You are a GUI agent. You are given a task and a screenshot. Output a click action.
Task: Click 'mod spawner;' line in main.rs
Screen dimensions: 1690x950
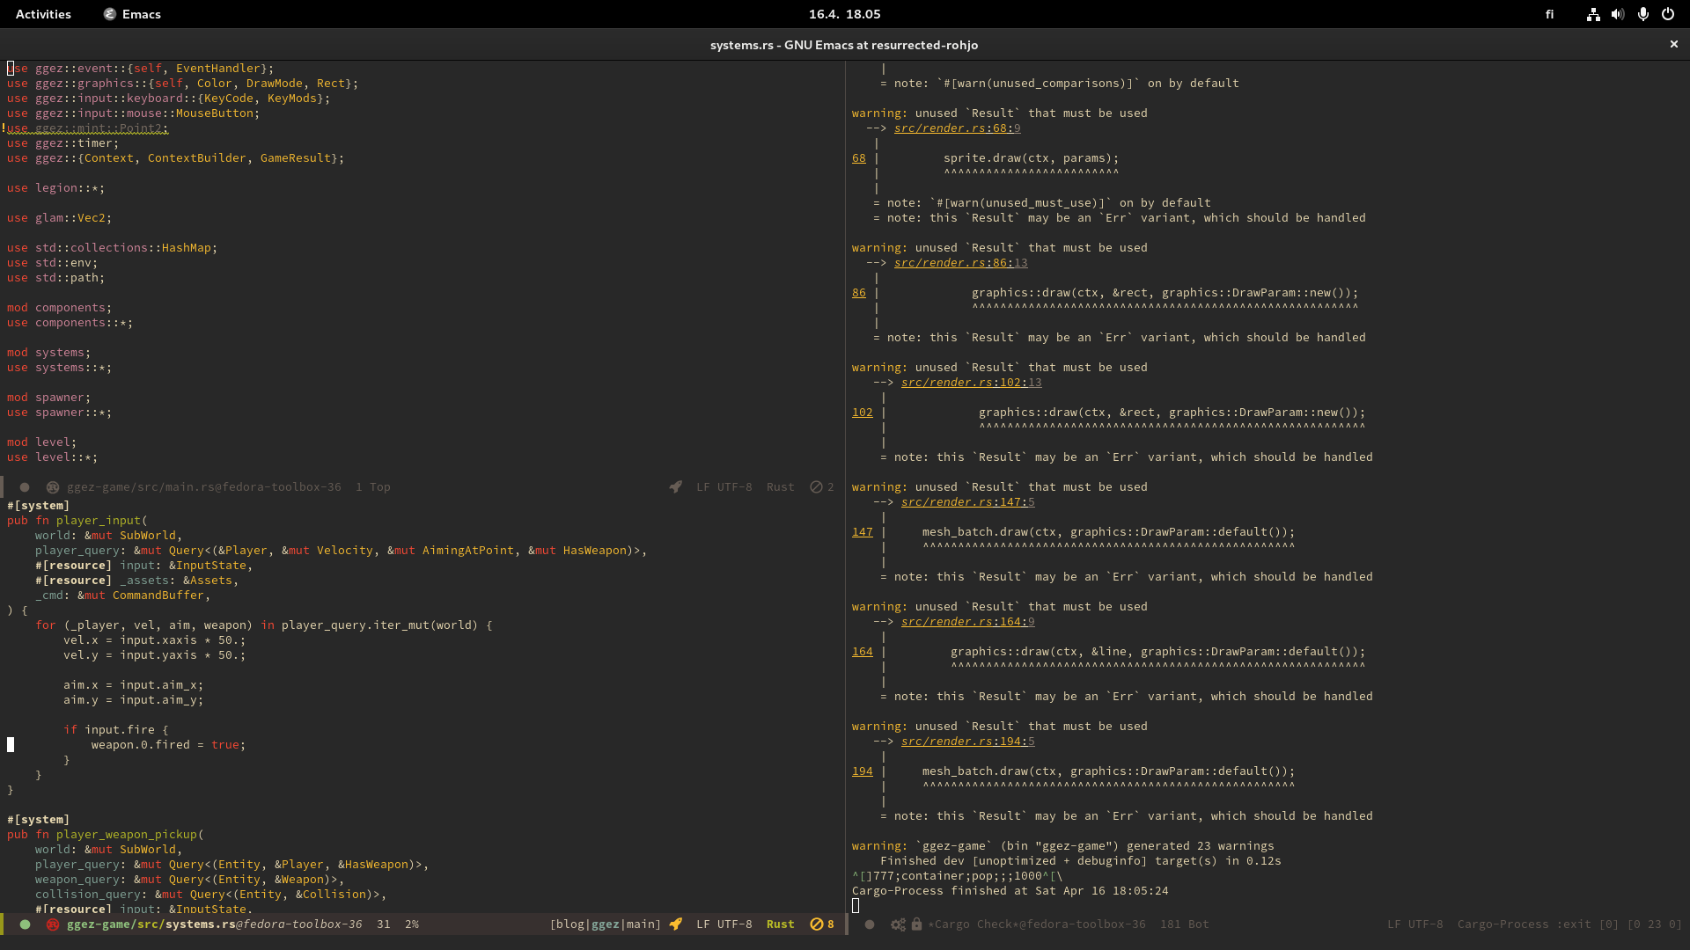[49, 398]
